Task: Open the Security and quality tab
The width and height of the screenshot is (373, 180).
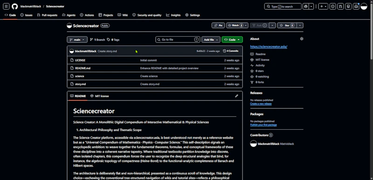Action: (x=147, y=15)
